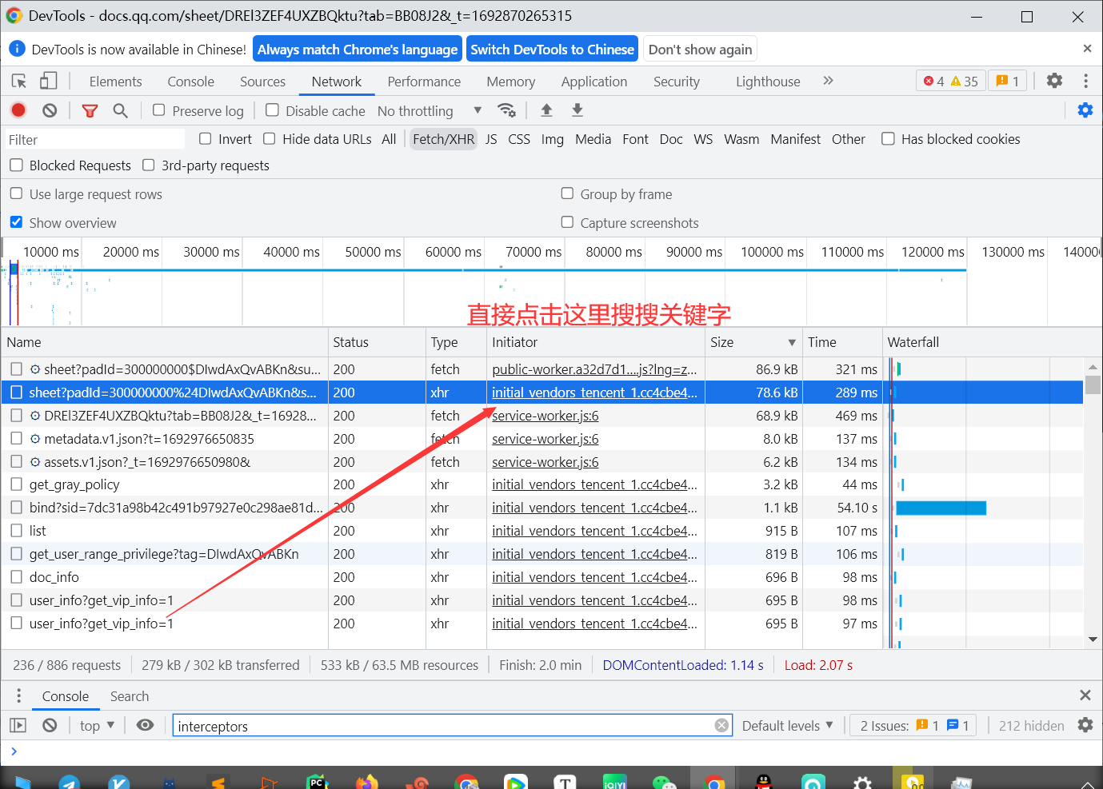Click Switch DevTools to Chinese button
The height and width of the screenshot is (789, 1103).
coord(552,50)
